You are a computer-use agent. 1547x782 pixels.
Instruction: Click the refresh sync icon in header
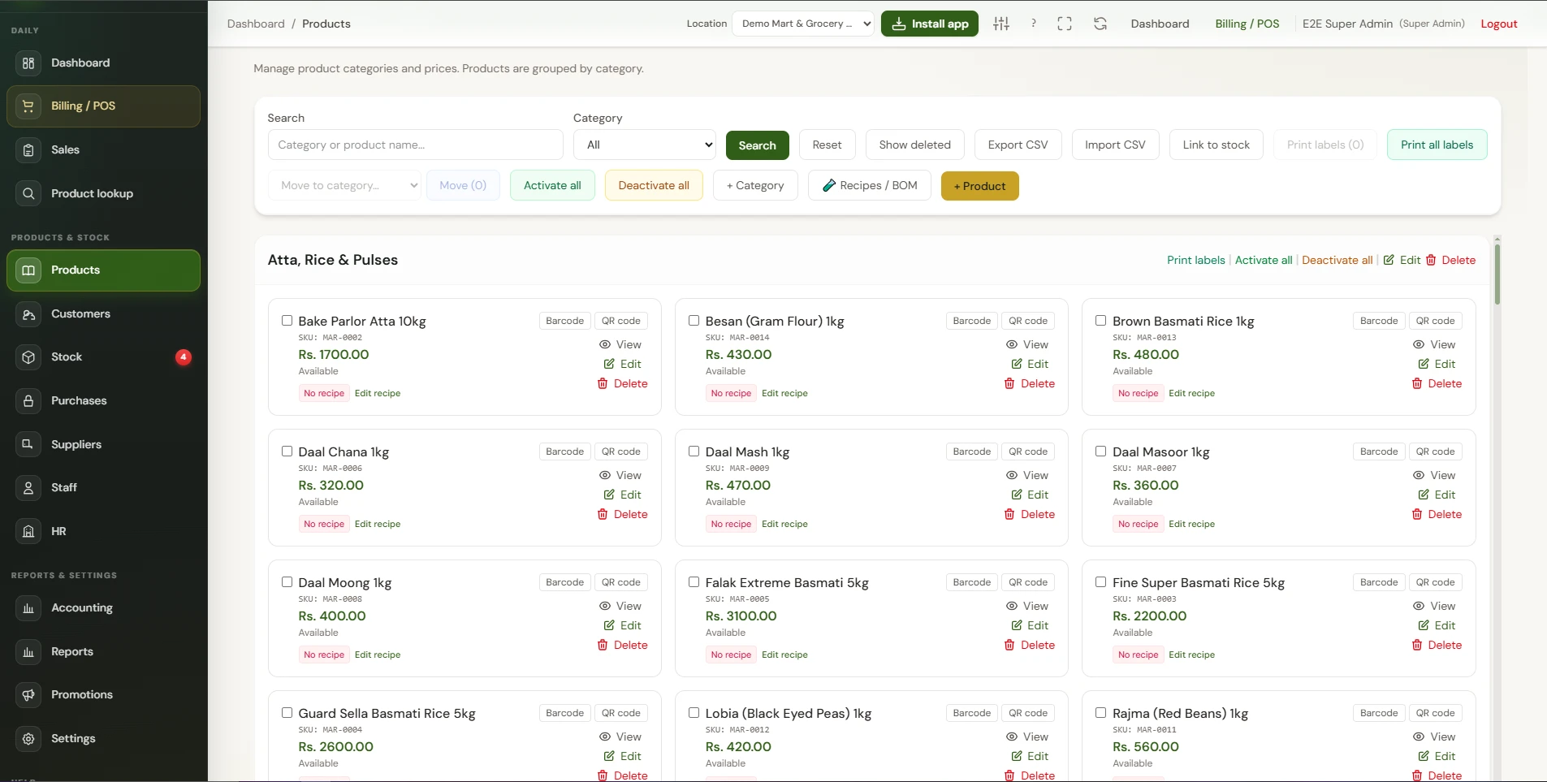click(x=1100, y=24)
